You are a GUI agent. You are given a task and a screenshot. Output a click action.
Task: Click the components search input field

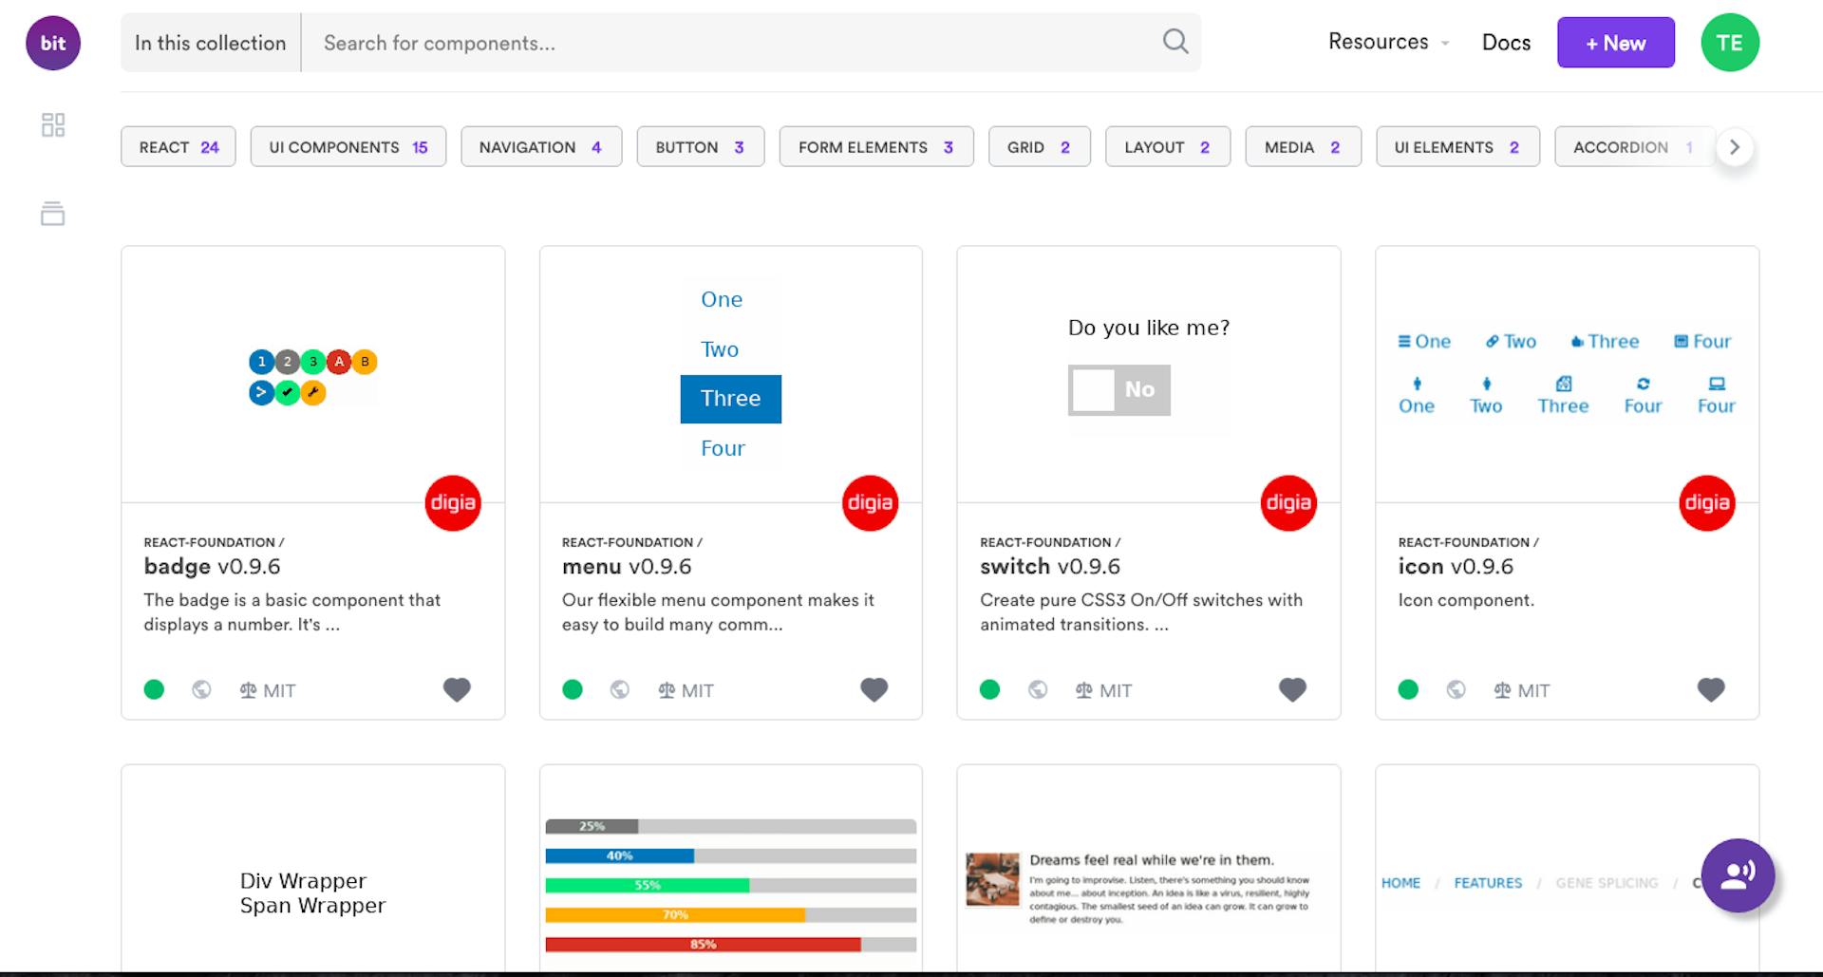click(665, 43)
